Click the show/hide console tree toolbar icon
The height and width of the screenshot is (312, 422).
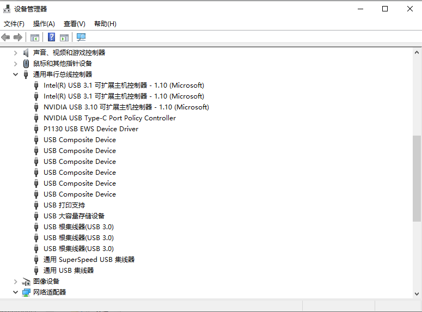point(35,38)
